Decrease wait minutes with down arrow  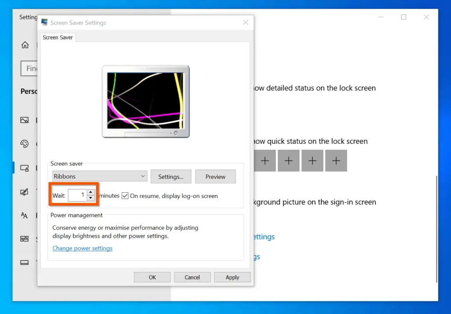91,198
